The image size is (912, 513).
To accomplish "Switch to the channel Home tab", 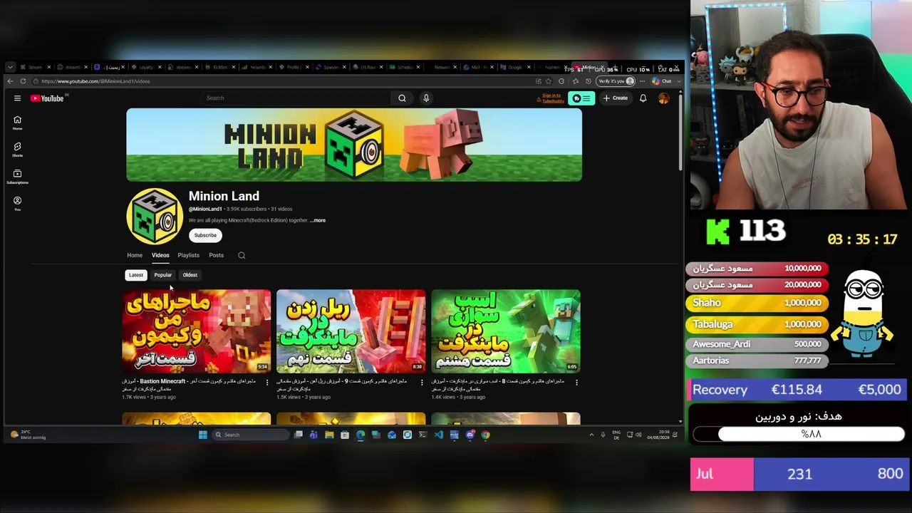I will pyautogui.click(x=135, y=255).
